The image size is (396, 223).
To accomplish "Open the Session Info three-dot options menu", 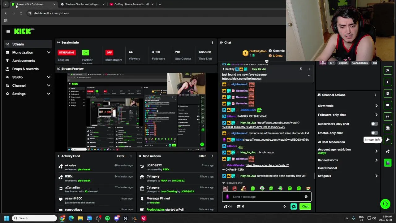I will [x=212, y=42].
